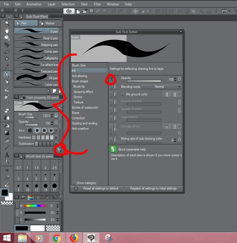This screenshot has width=237, height=243.
Task: Select the Operation object cube tool
Action: point(7,38)
